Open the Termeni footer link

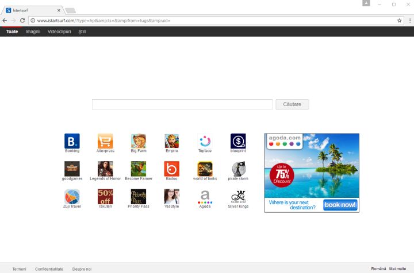click(x=19, y=269)
